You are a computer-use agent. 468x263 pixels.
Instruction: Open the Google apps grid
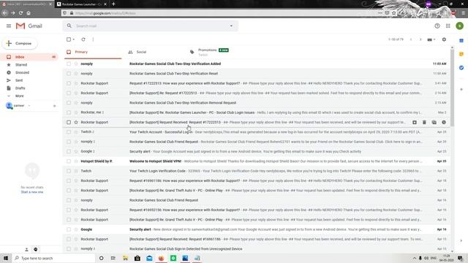pyautogui.click(x=448, y=26)
